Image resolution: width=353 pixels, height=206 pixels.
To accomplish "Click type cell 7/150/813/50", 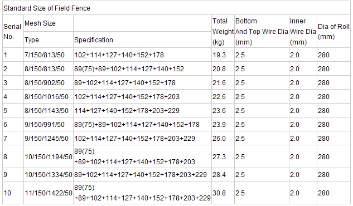I will coord(45,55).
